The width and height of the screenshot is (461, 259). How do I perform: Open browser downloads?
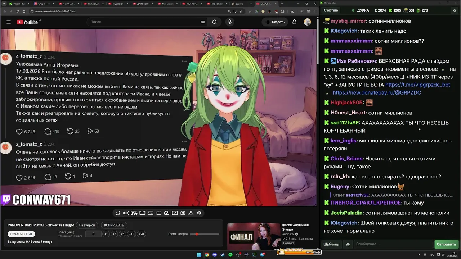click(x=292, y=11)
